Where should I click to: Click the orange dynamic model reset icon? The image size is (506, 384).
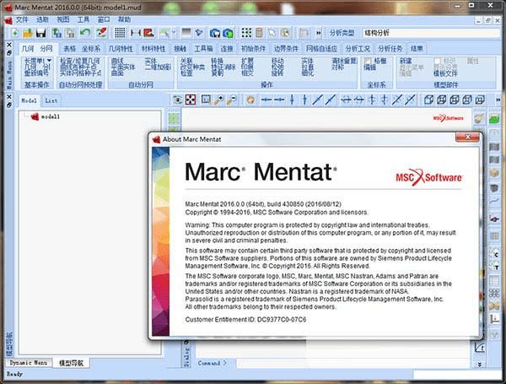coord(250,100)
